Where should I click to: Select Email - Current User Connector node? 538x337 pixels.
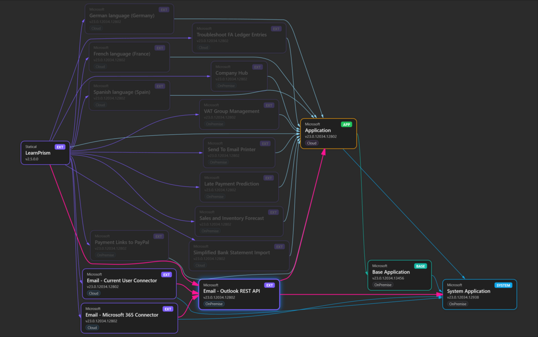point(129,284)
